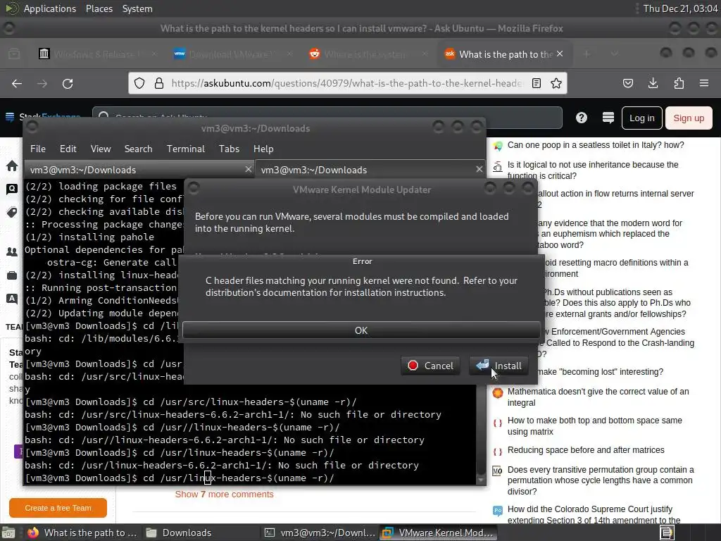Close the first terminal tab
The width and height of the screenshot is (721, 541).
[x=249, y=169]
